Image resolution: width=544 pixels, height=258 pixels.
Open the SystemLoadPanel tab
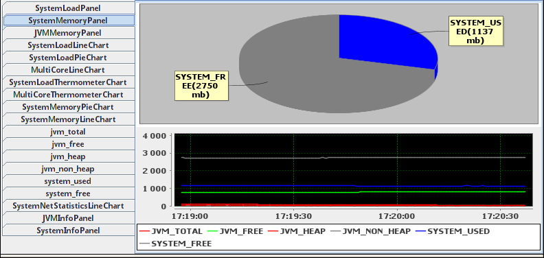tap(69, 8)
